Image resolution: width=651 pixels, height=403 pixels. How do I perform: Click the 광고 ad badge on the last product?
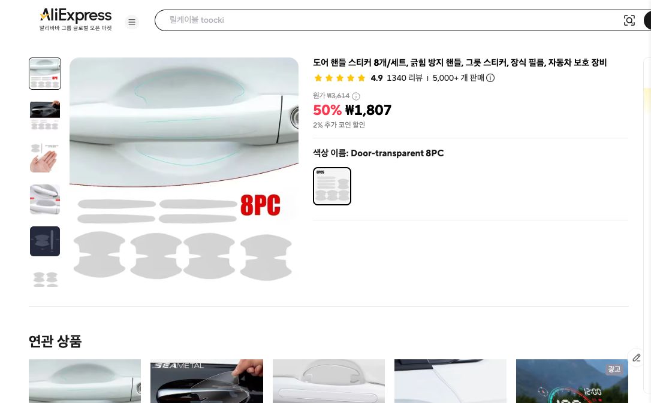[x=614, y=369]
